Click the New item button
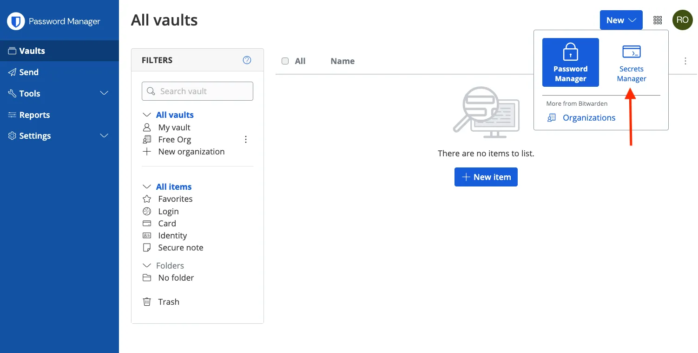Screen dimensions: 698x353 486,177
